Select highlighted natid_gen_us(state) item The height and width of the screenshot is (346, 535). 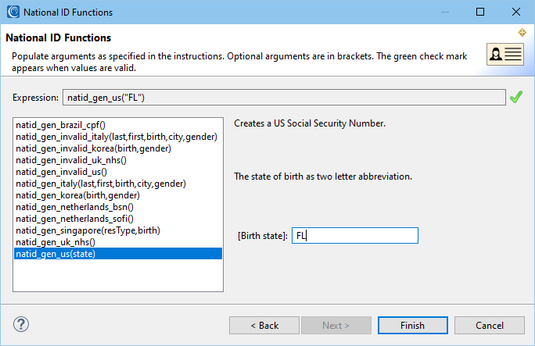click(x=118, y=254)
